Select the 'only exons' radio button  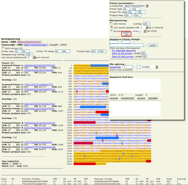click(112, 27)
